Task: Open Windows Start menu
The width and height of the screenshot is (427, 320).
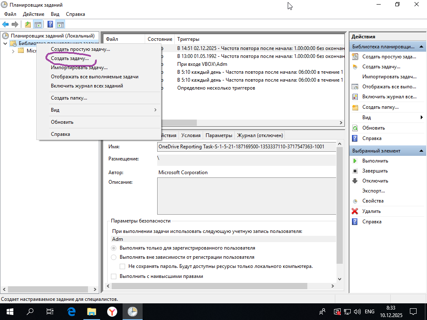Action: coord(10,312)
